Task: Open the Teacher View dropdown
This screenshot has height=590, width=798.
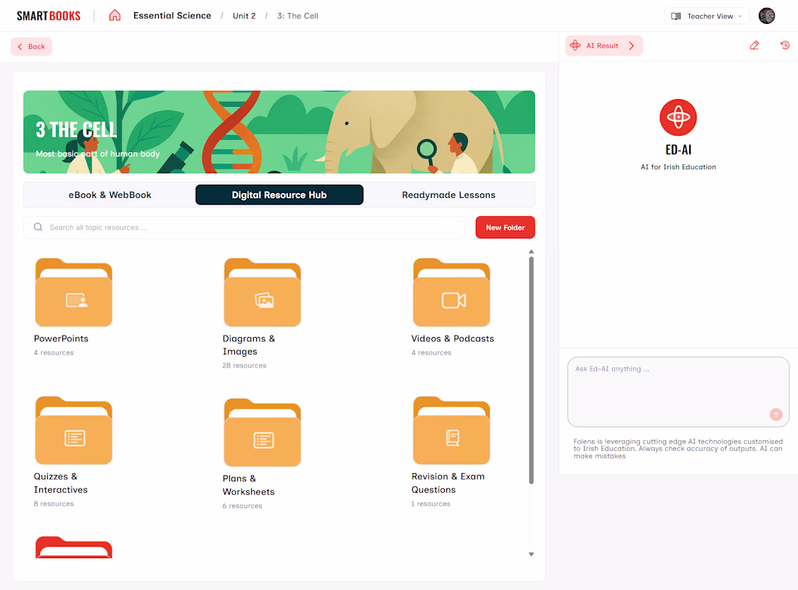Action: 707,16
